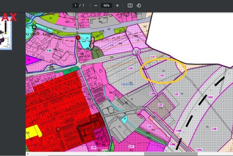This screenshot has height=156, width=233.
Task: Click the left arrow of horizontal scrollbar
Action: [x=28, y=153]
